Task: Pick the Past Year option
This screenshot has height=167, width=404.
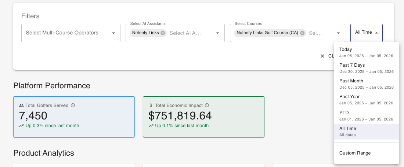Action: click(366, 100)
